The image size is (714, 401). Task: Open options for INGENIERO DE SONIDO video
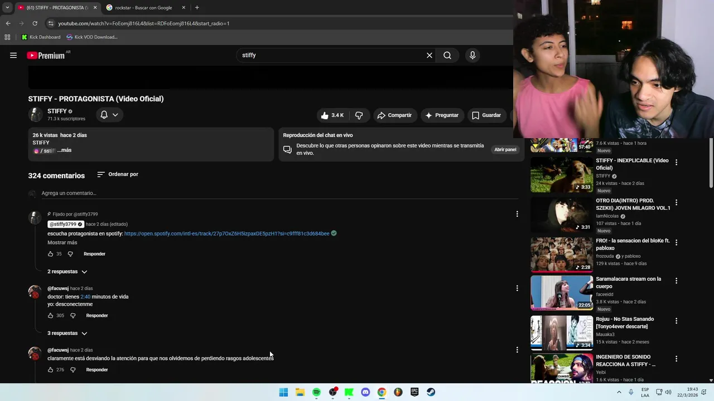[x=676, y=359]
